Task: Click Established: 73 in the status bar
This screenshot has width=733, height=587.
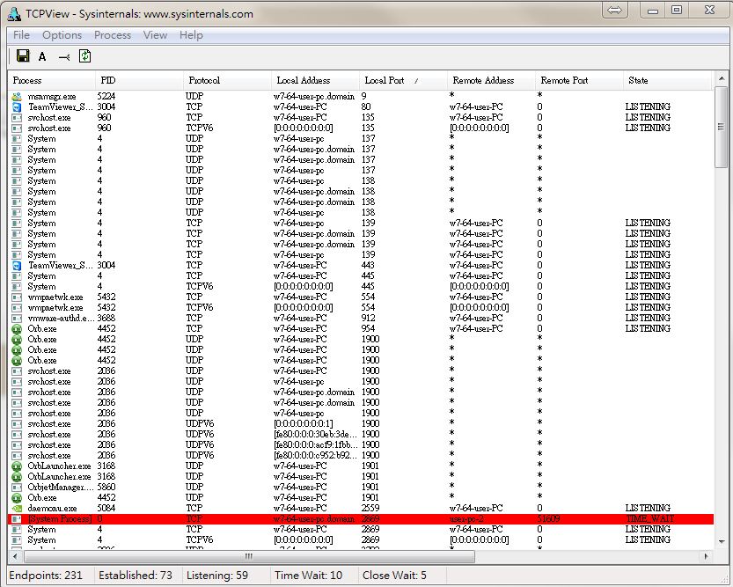Action: coord(136,576)
